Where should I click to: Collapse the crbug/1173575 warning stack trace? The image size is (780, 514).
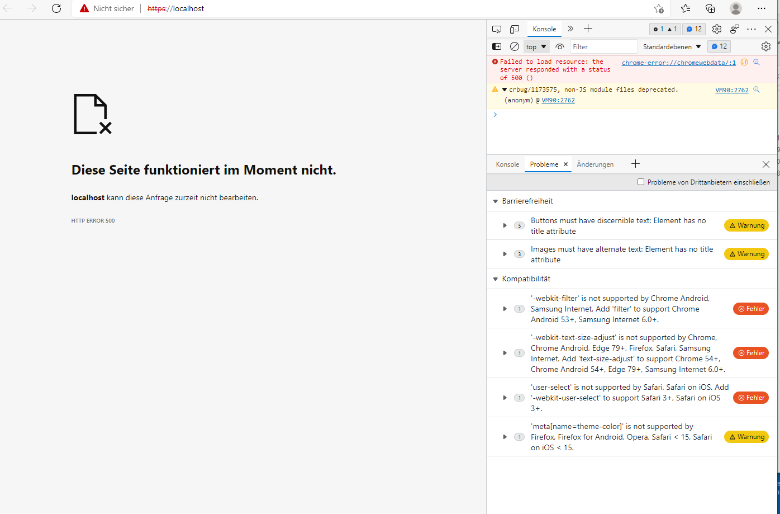(x=504, y=89)
